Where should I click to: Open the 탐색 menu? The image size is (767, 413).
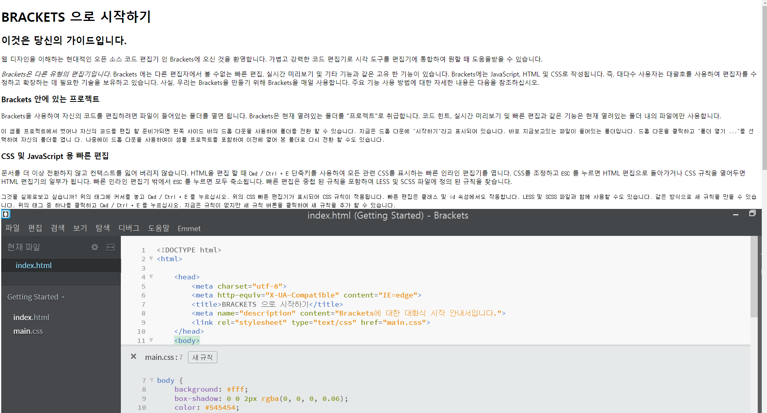(x=103, y=228)
